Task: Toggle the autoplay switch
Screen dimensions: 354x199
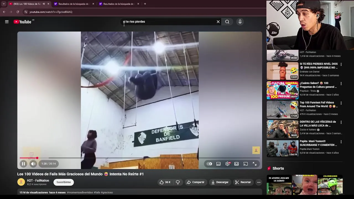Action: [209, 164]
